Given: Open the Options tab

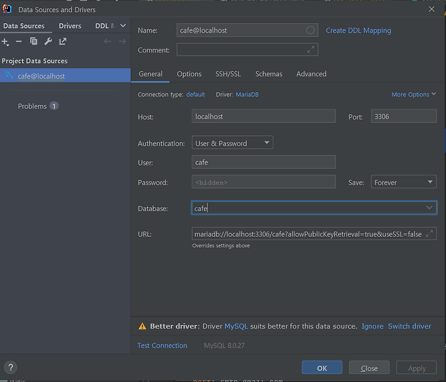Looking at the screenshot, I should click(x=189, y=74).
